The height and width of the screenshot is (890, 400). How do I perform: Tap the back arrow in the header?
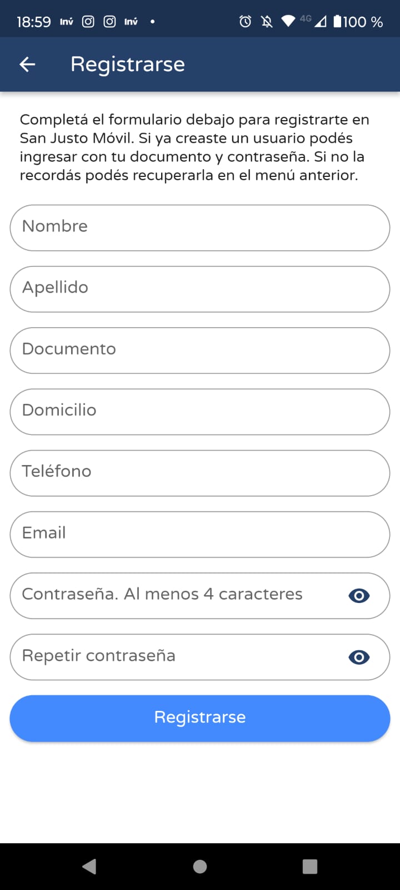[27, 65]
